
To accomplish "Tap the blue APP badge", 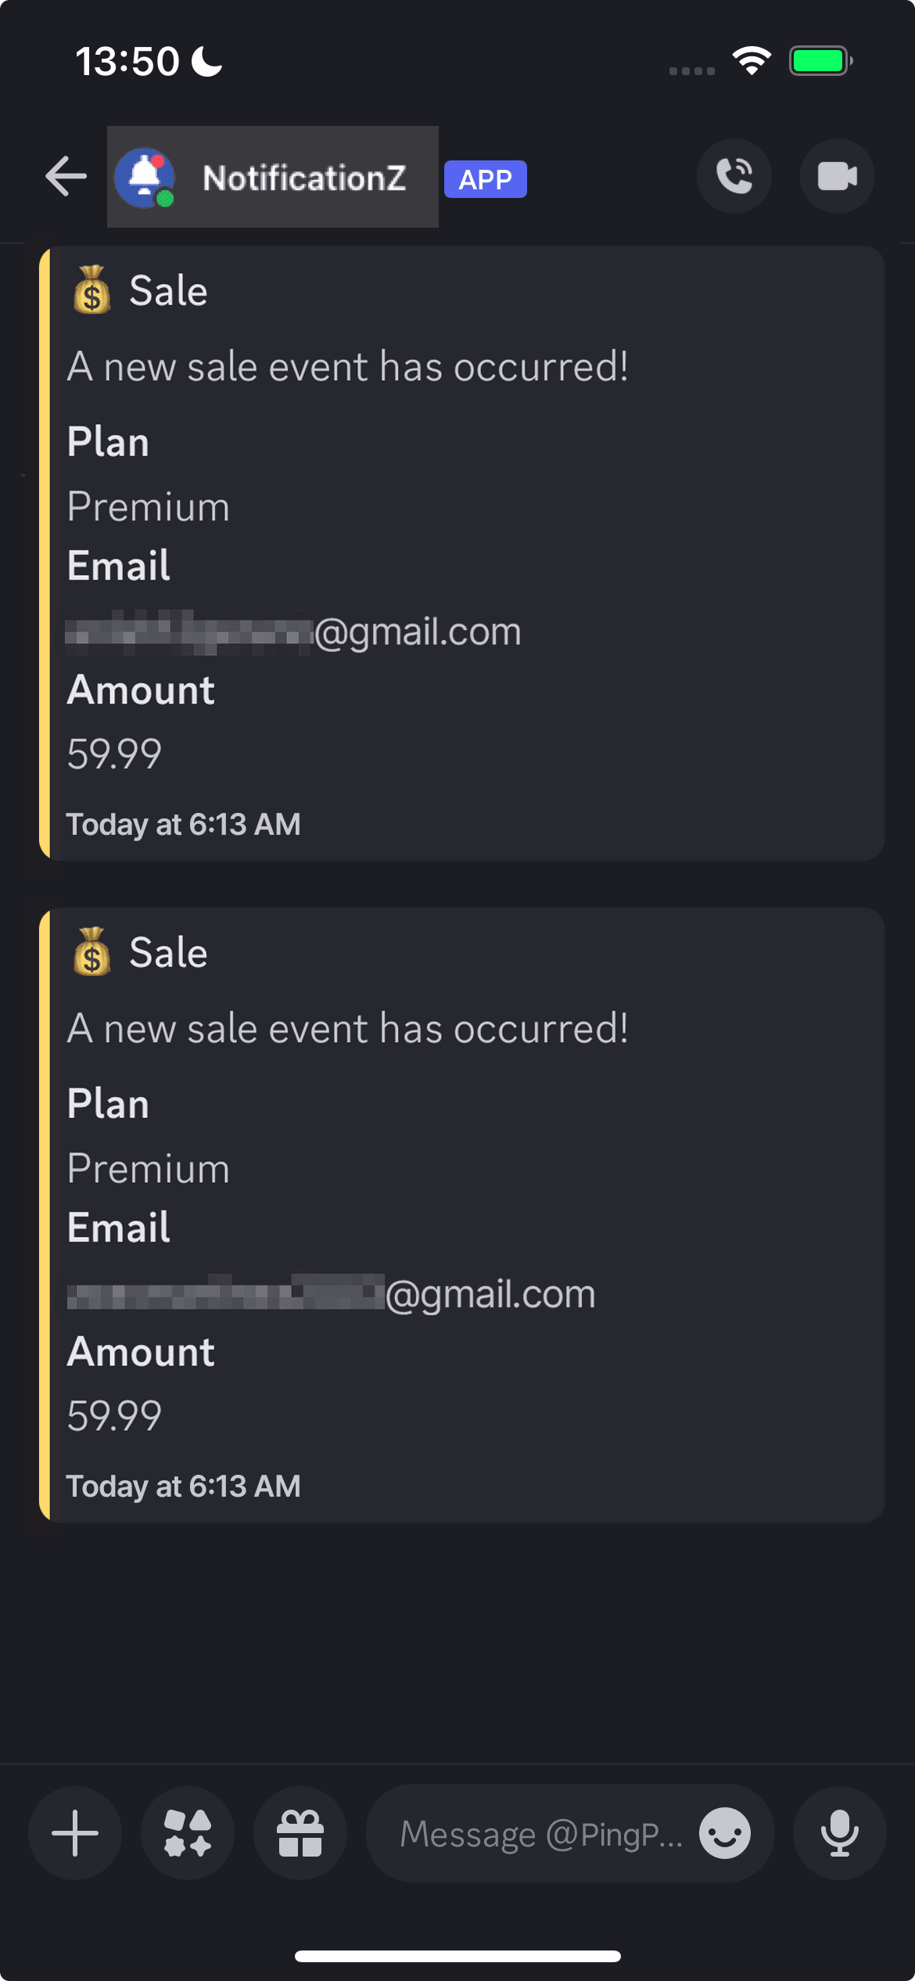I will (x=486, y=179).
